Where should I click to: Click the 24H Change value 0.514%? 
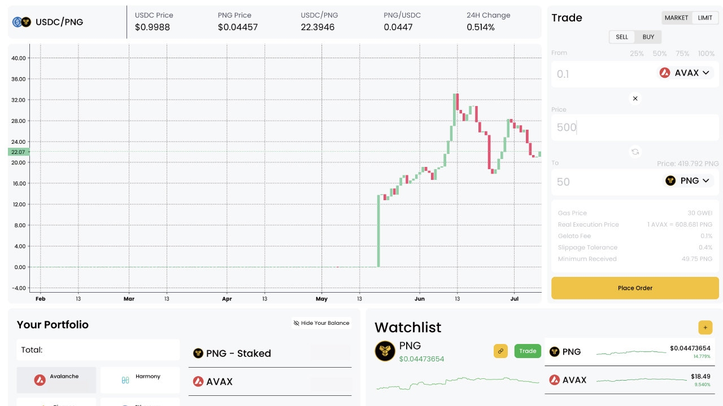tap(481, 27)
